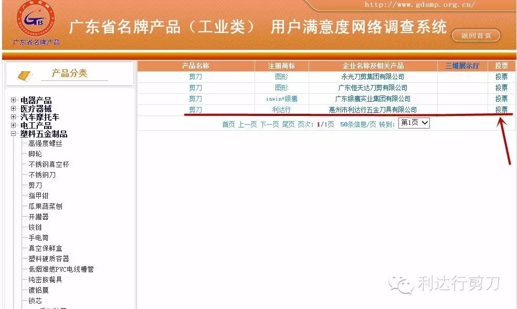Image resolution: width=517 pixels, height=309 pixels.
Task: Expand the 电器产品 category
Action: [x=13, y=100]
